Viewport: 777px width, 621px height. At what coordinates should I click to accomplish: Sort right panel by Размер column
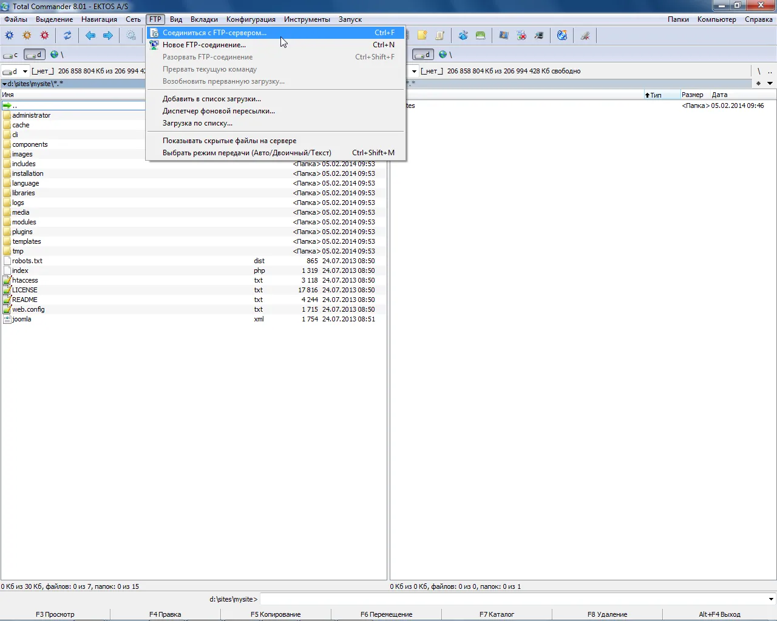[694, 95]
